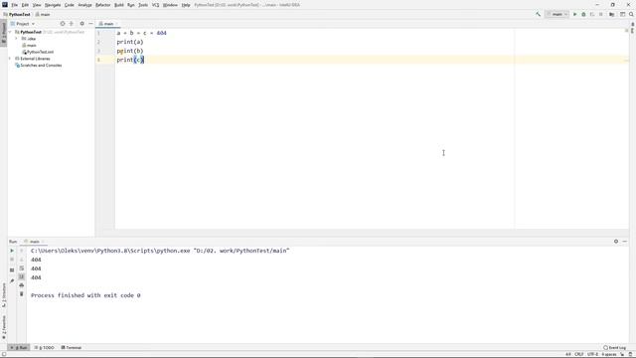Clear the Run console with the trash icon
Image resolution: width=636 pixels, height=358 pixels.
point(22,294)
